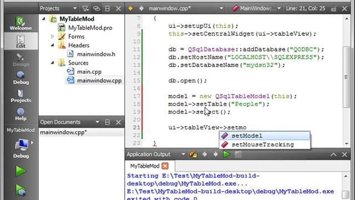
Task: Open Projects mode in sidebar
Action: [21, 96]
